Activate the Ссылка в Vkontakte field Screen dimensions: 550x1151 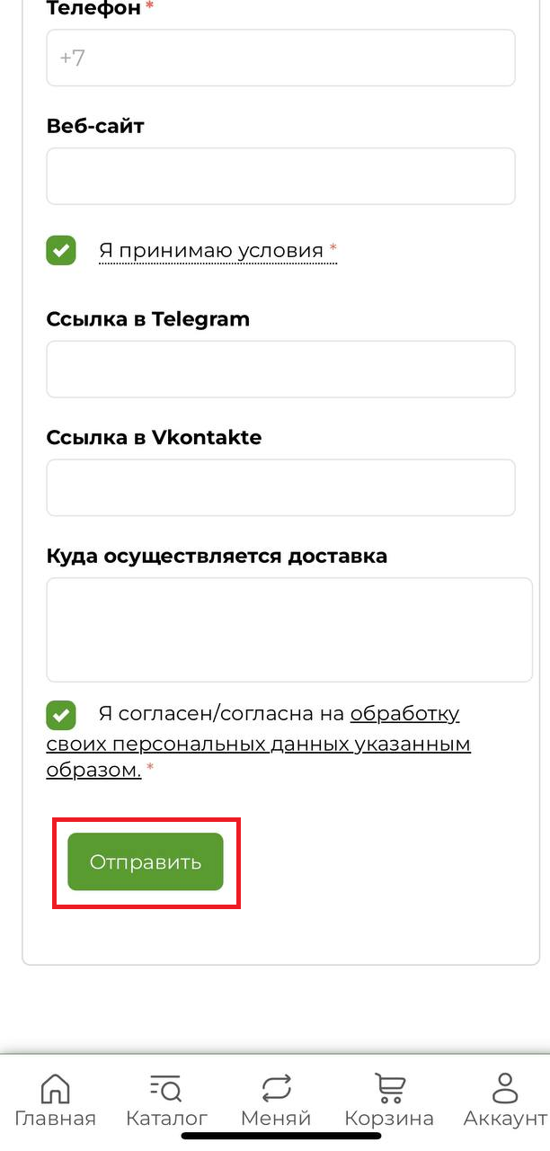280,487
